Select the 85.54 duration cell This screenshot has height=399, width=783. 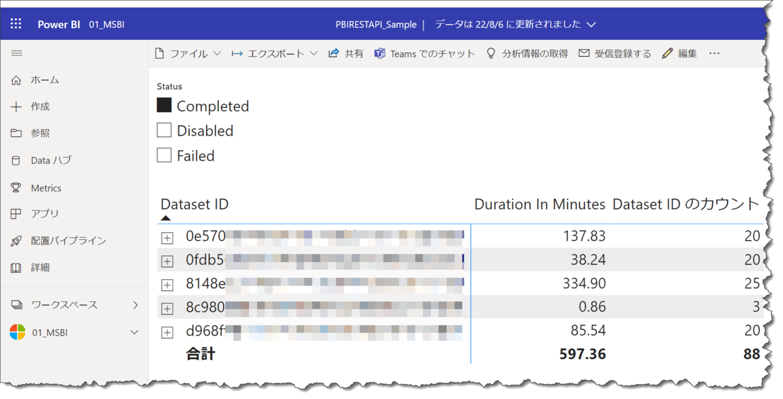pos(588,331)
